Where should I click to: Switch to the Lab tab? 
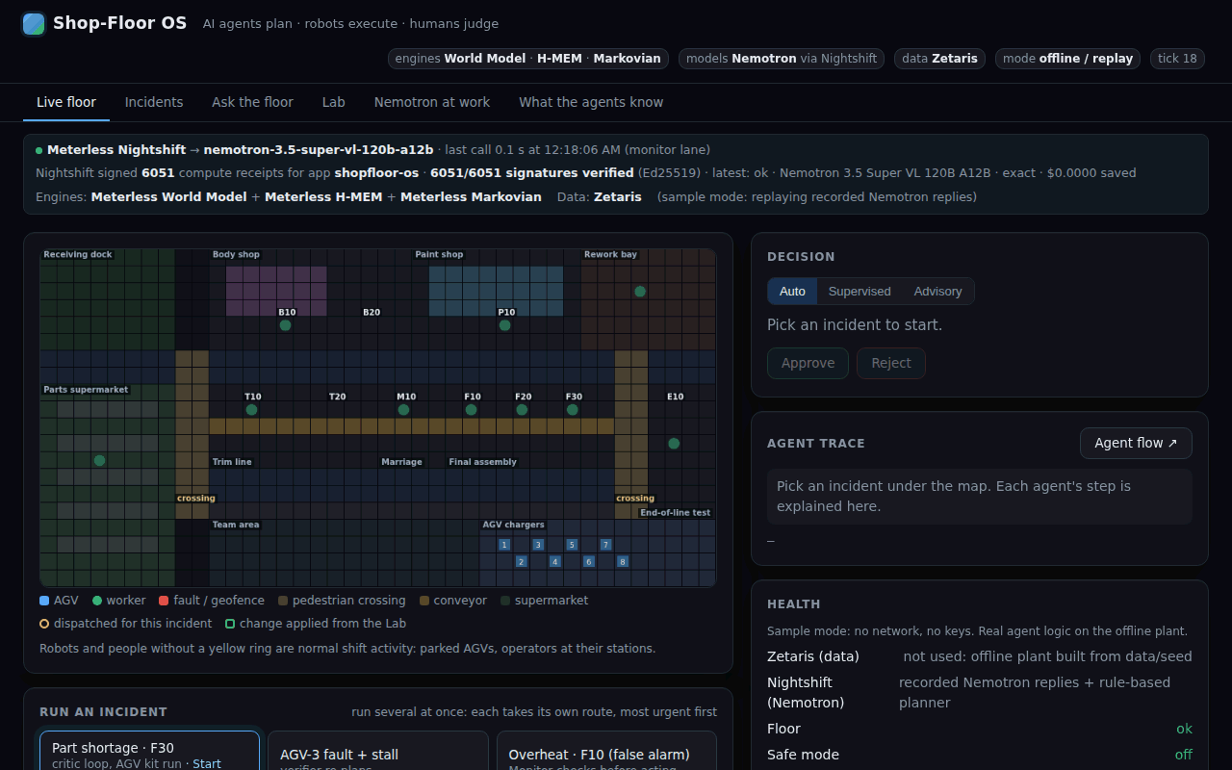334,102
